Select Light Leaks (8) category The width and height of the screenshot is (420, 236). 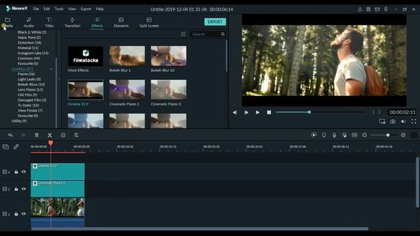pos(29,79)
